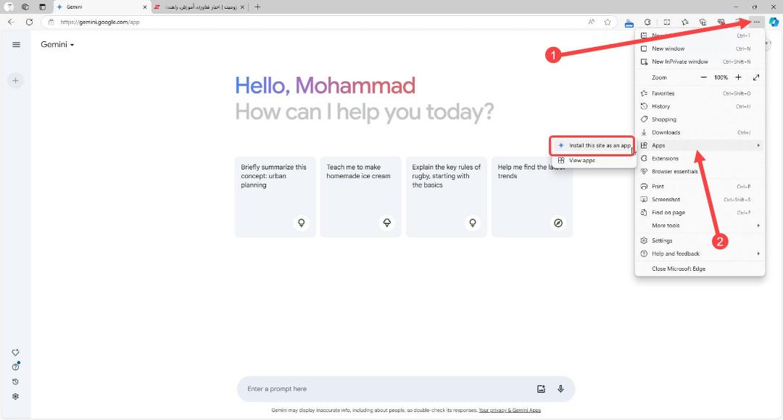Open the Gem manager heart icon in sidebar
This screenshot has width=783, height=420.
(x=15, y=352)
